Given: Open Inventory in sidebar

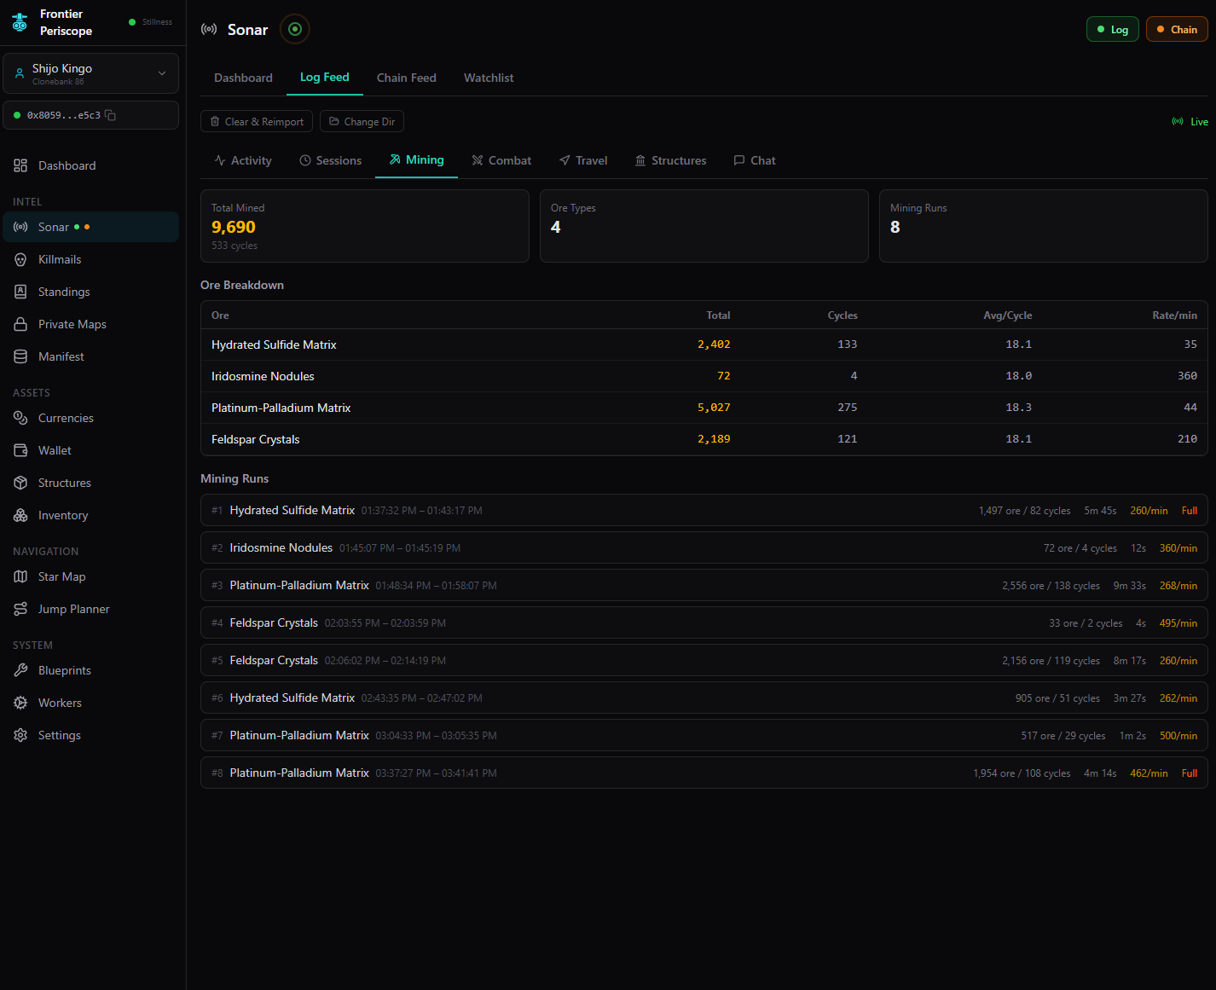Looking at the screenshot, I should coord(91,515).
